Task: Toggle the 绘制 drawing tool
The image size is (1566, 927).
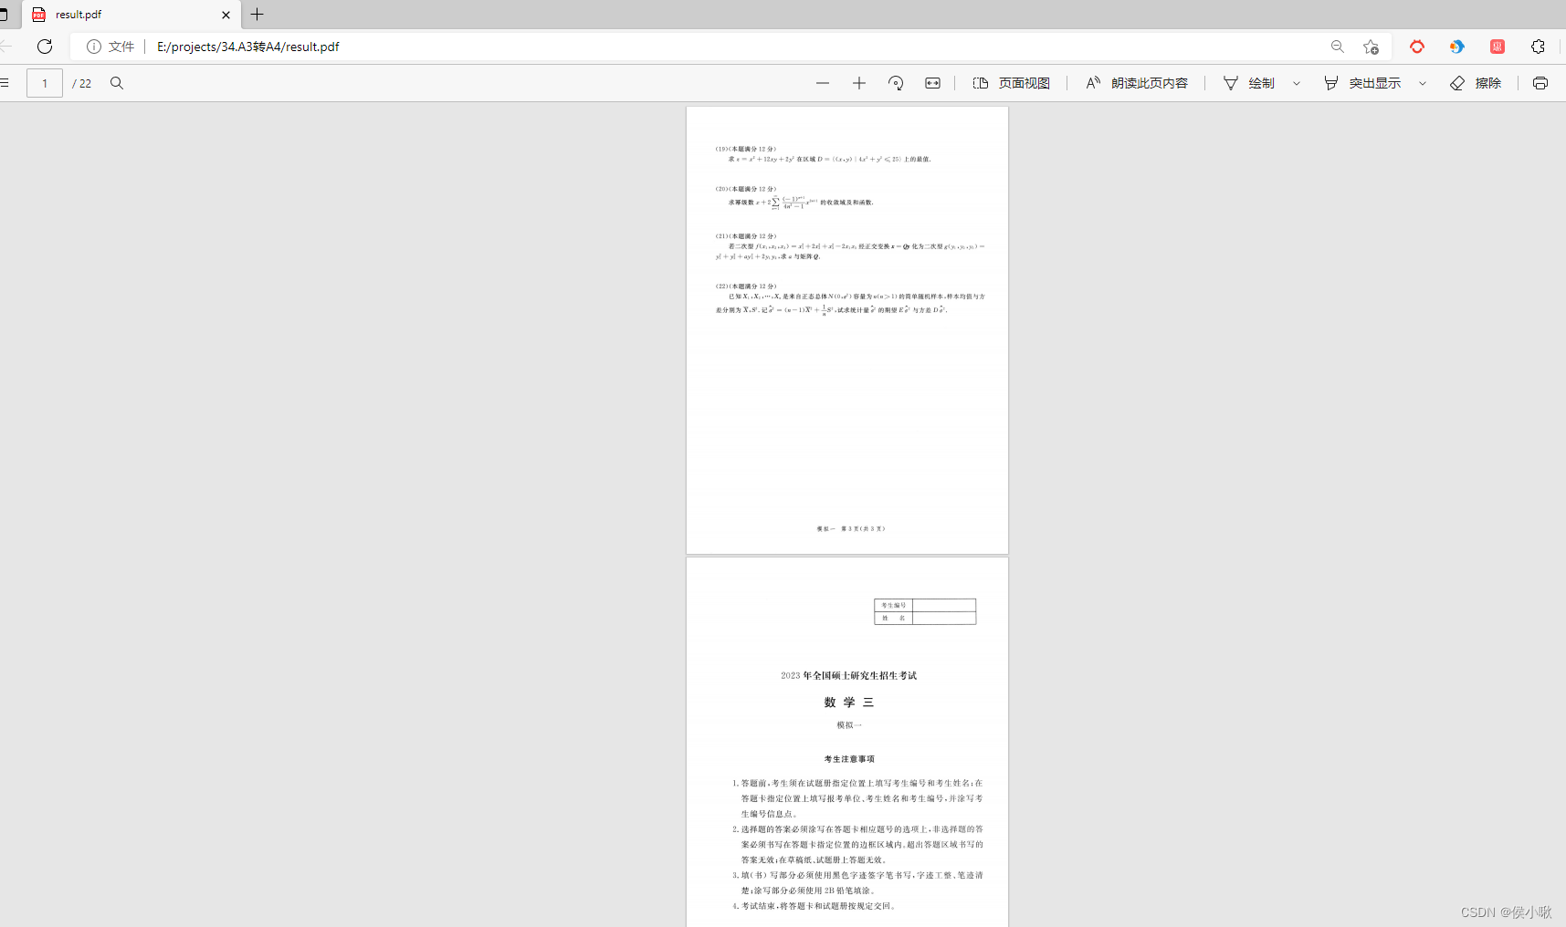Action: 1249,83
